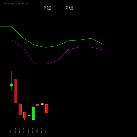
Task: Select the tall green candle for 04 Feb
Action: point(33,113)
